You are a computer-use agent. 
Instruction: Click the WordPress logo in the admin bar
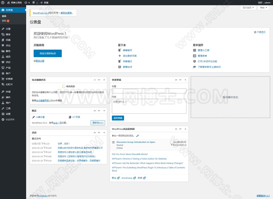(3, 3)
